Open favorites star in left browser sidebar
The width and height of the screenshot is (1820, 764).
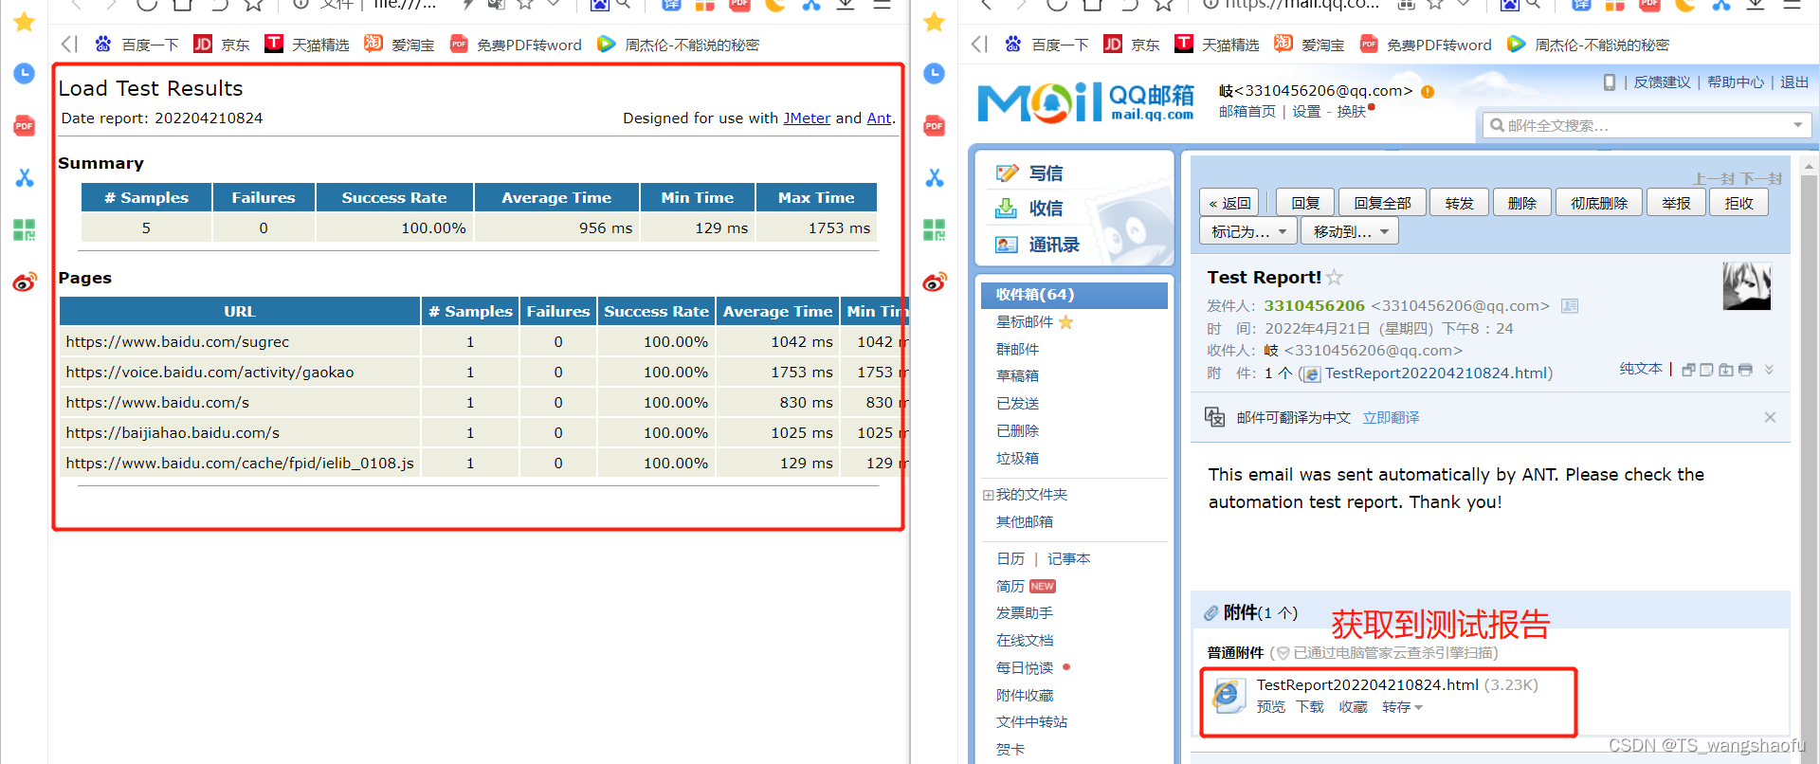pos(25,22)
